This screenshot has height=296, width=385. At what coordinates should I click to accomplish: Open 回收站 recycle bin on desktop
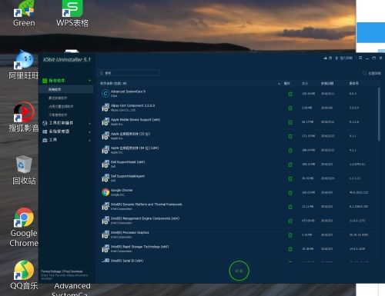pyautogui.click(x=24, y=170)
